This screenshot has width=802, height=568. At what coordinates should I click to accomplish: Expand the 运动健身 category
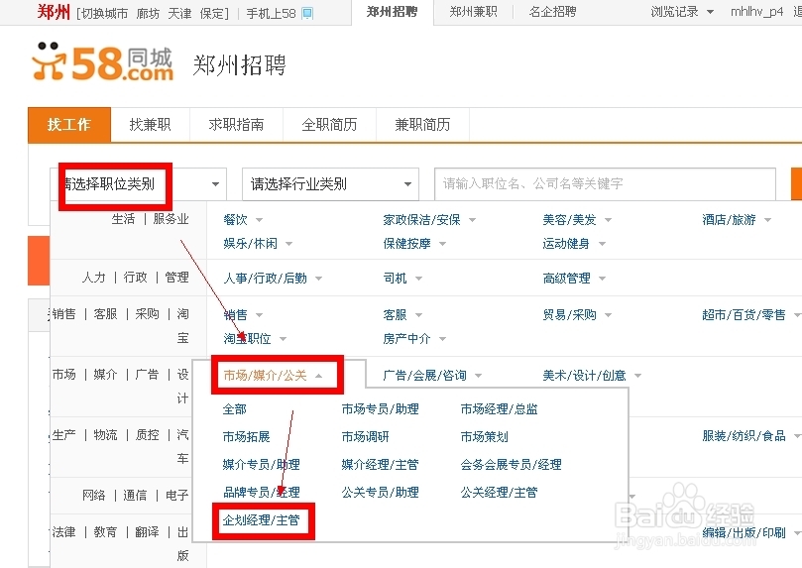pos(574,243)
